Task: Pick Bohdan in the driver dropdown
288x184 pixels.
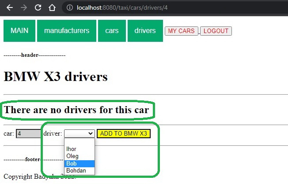Action: pyautogui.click(x=80, y=171)
